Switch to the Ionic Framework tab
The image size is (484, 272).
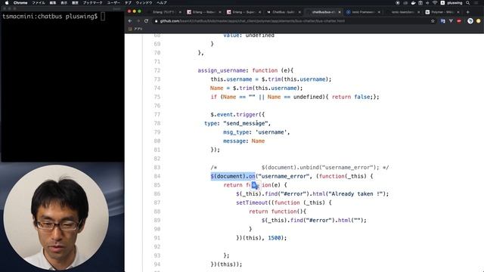point(363,12)
